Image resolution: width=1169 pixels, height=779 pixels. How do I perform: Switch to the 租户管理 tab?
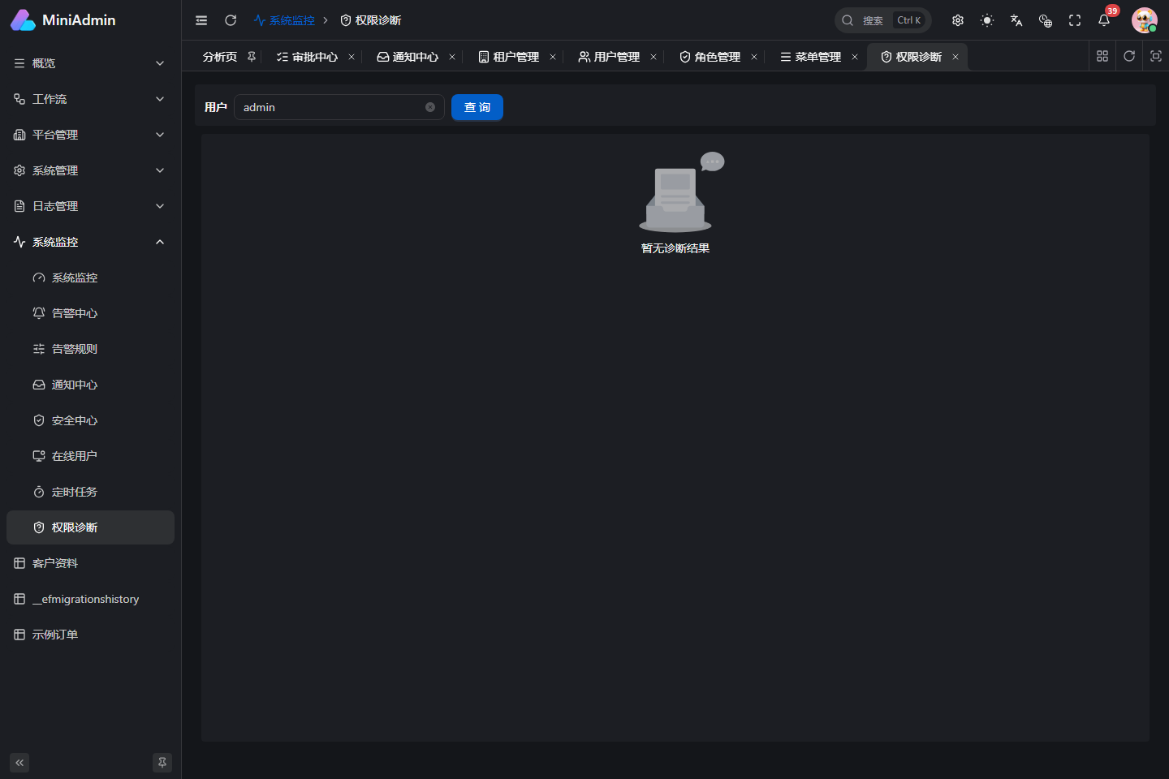pyautogui.click(x=508, y=57)
